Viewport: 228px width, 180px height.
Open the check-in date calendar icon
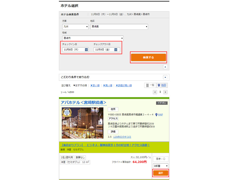tap(86, 50)
